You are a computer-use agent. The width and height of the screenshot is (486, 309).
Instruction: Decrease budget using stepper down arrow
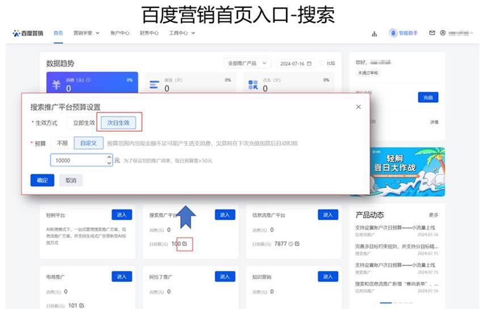pos(109,163)
